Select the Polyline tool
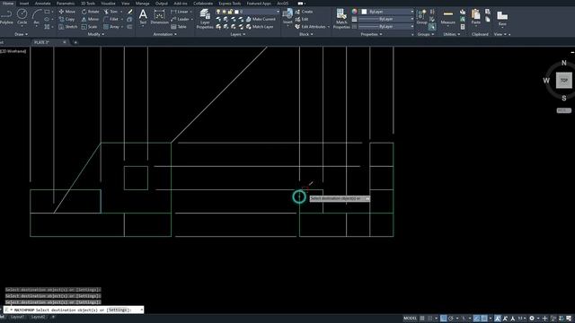The width and height of the screenshot is (575, 323). 6,17
